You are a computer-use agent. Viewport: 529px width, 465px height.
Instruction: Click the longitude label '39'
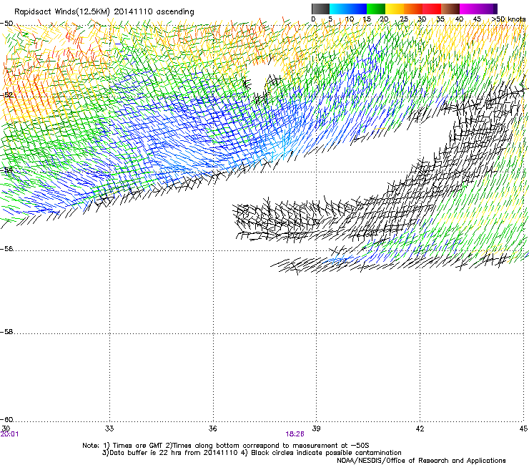pos(316,429)
